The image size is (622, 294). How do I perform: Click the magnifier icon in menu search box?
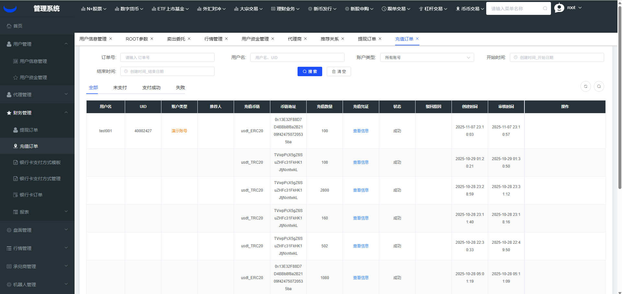545,9
